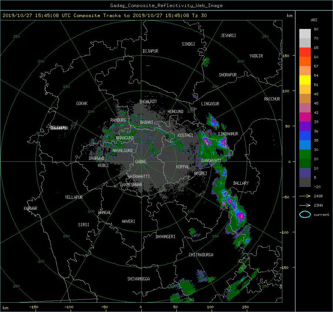
Task: Click the HUBLI city label
Action: [103, 165]
